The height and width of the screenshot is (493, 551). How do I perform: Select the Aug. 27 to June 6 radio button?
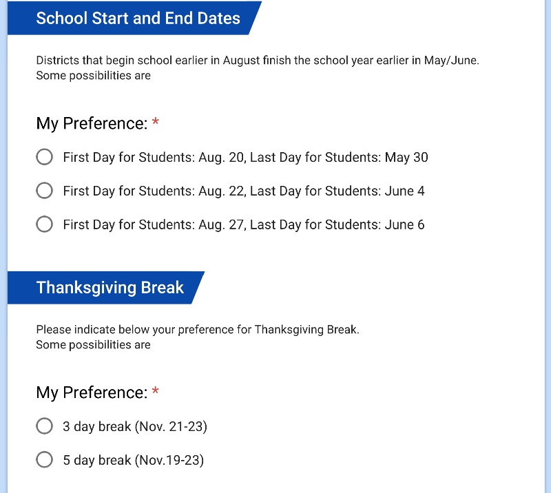point(44,224)
